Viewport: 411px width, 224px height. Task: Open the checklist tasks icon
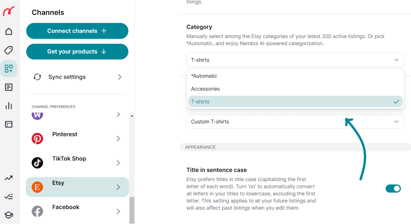(9, 197)
